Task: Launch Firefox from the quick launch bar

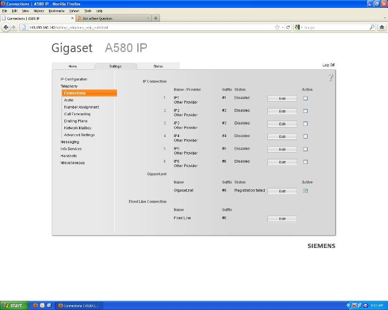Action: pos(35,306)
